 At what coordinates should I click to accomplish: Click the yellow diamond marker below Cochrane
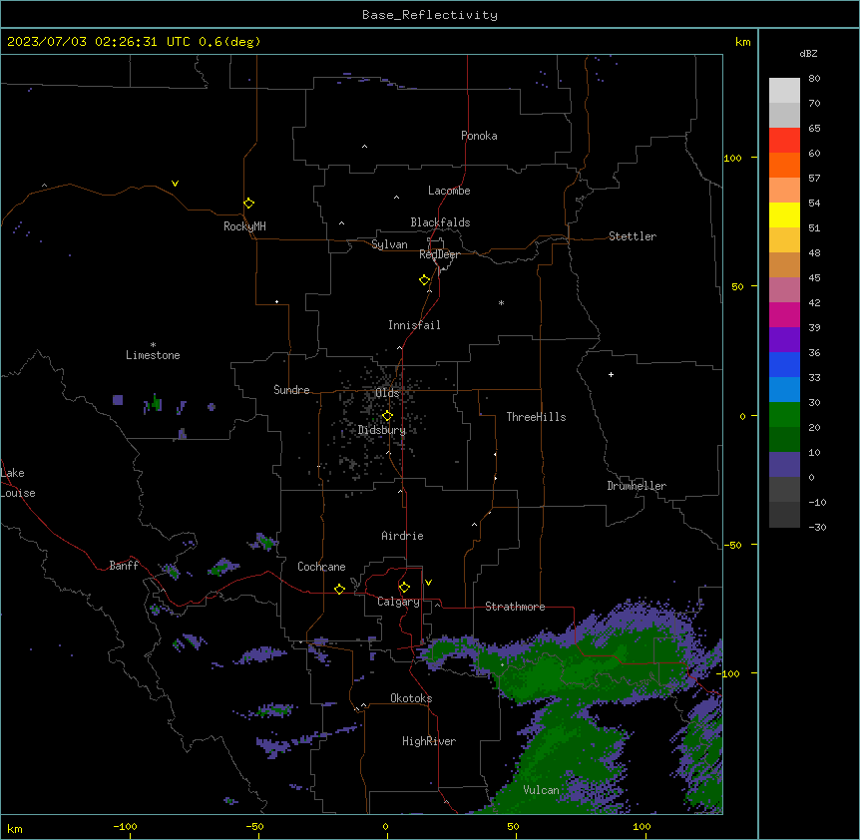339,589
